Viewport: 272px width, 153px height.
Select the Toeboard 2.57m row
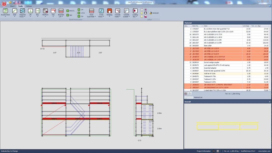226,79
